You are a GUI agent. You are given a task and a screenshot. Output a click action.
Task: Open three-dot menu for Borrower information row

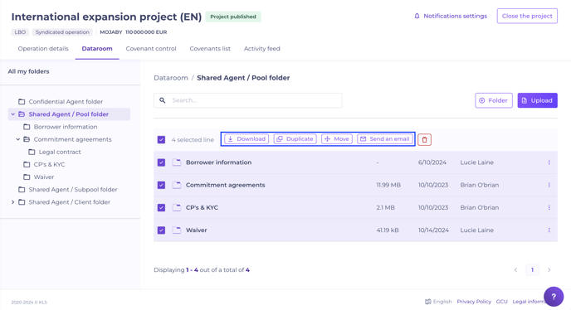[x=549, y=162]
